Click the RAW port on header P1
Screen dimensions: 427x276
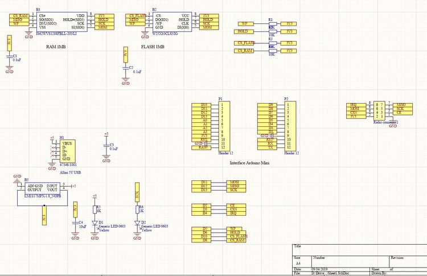click(x=204, y=147)
